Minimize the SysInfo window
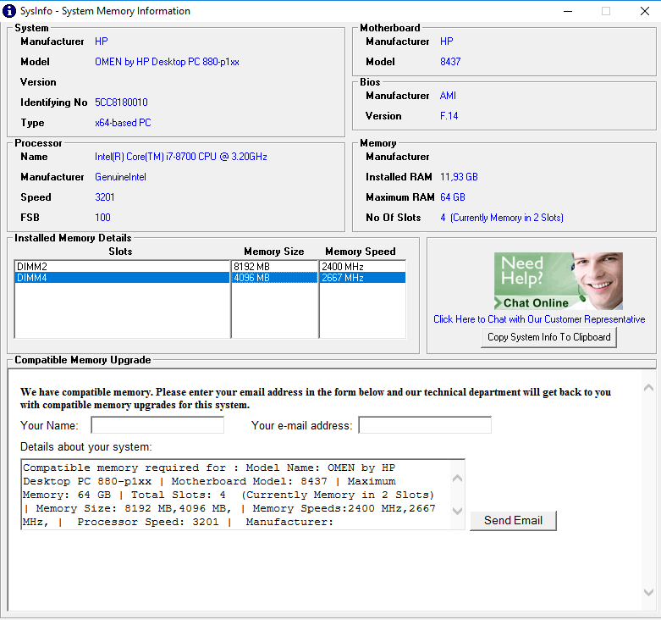The height and width of the screenshot is (620, 661). point(565,11)
